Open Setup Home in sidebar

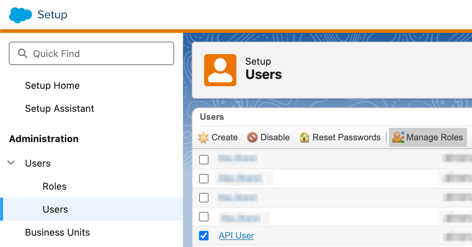tap(52, 85)
